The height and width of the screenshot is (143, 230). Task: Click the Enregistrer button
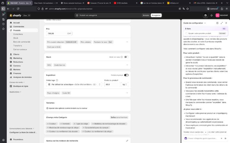tap(156, 15)
